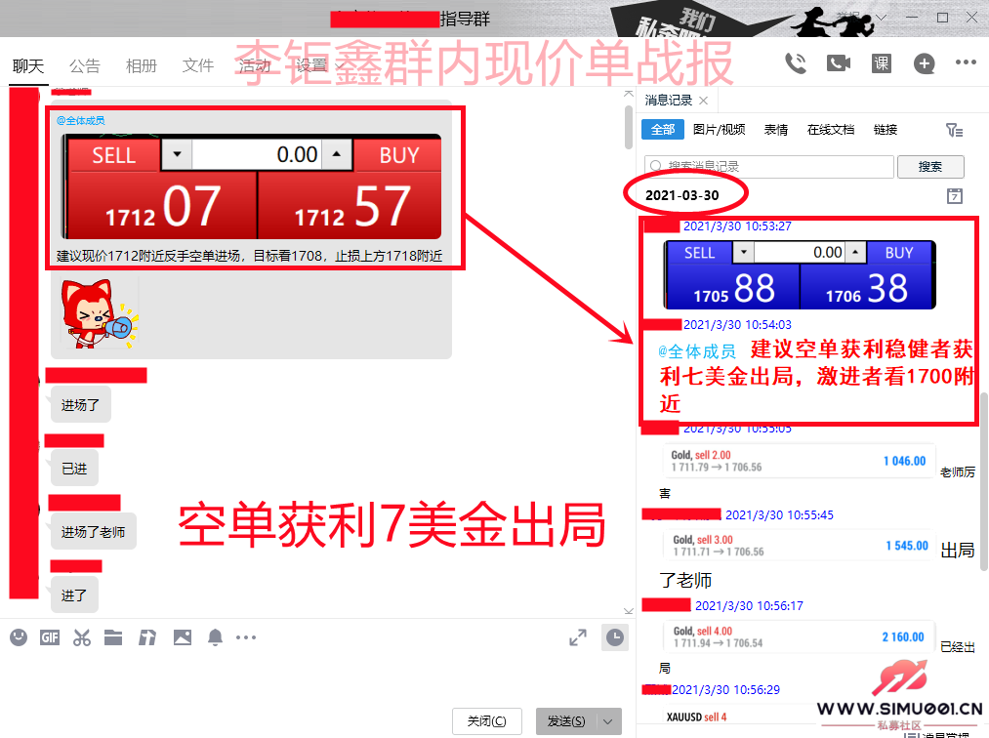This screenshot has height=738, width=989.
Task: Switch to the 公告 tab
Action: point(85,65)
